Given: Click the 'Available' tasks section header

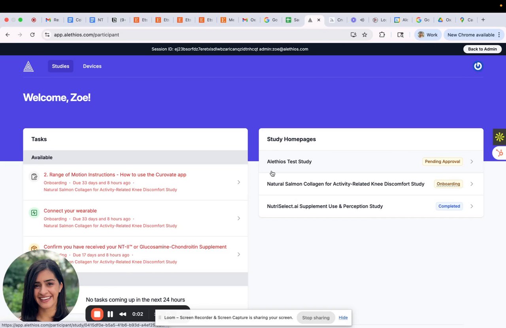Looking at the screenshot, I should 135,157.
